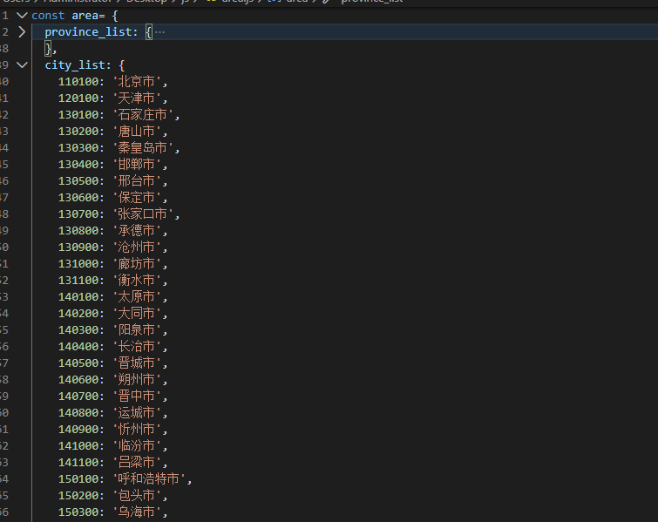Click the key 140100
Screen dimensions: 658x522
tap(78, 297)
